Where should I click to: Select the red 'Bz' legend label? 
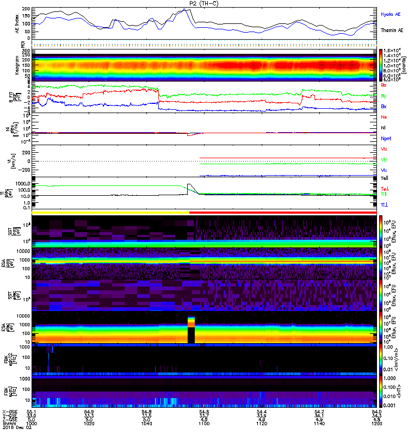click(x=384, y=85)
